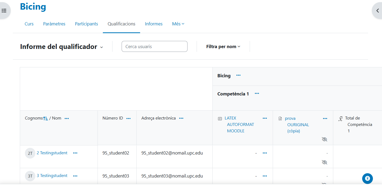382x185 pixels.
Task: Toggle hidden eye icon in 2 Testingstudent row
Action: [324, 162]
